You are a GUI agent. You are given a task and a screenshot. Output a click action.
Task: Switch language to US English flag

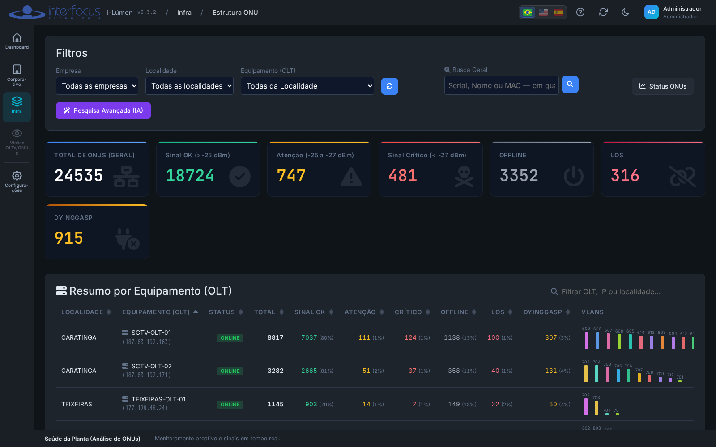(543, 12)
